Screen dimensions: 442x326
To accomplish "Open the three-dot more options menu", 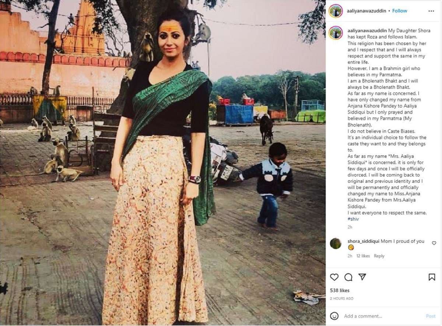I will (431, 11).
